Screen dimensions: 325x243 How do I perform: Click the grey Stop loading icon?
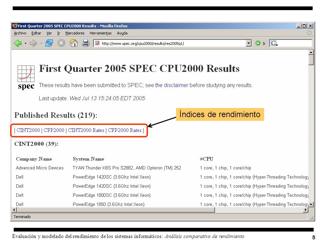tap(61, 43)
